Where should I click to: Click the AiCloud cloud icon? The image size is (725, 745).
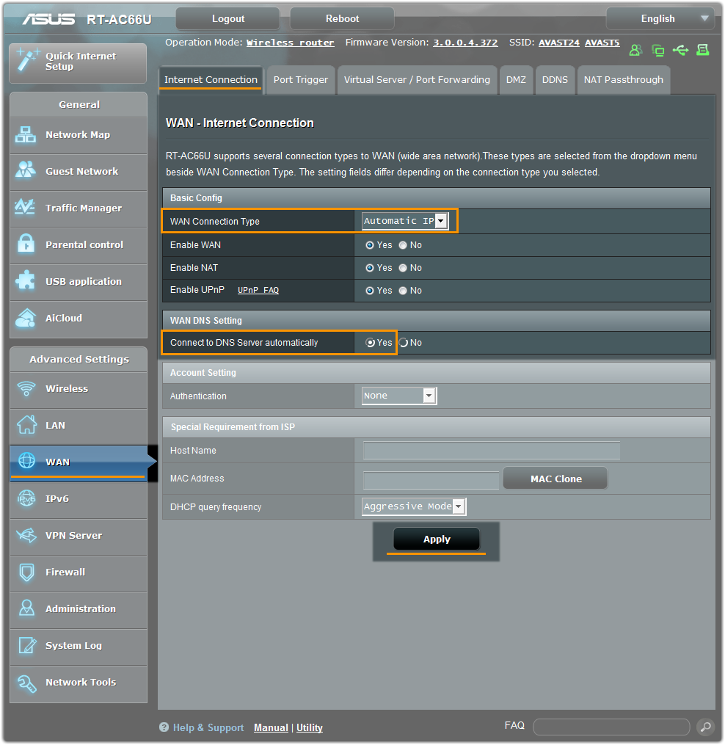[x=26, y=318]
